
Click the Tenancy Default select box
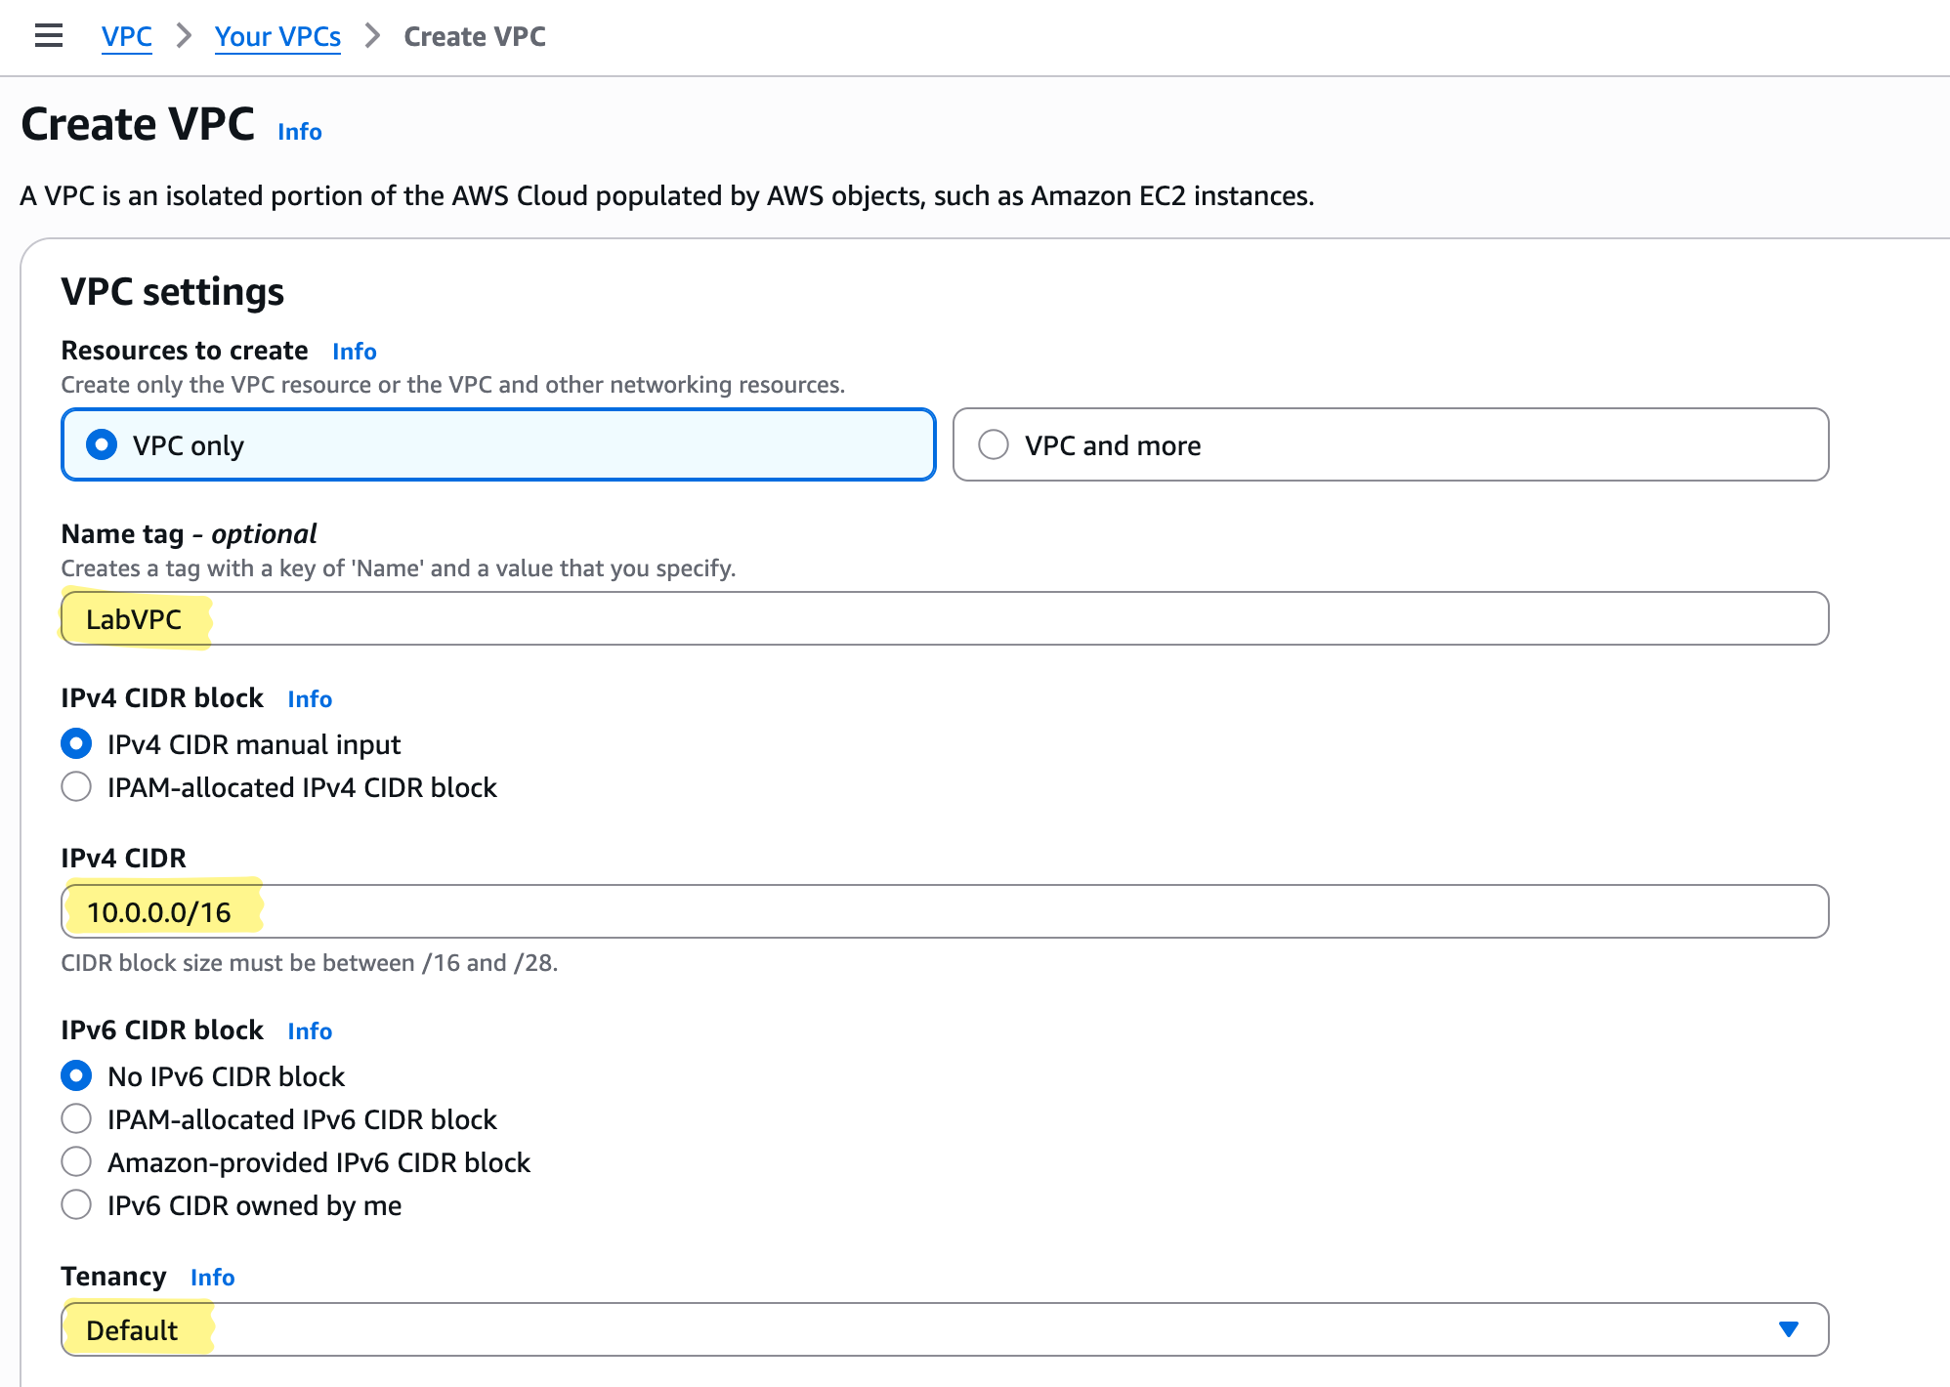tap(918, 1329)
